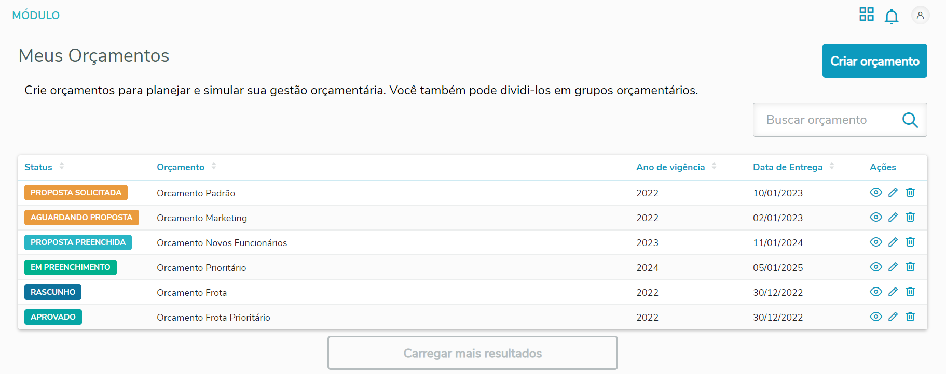Sort table by Orçamento column

pyautogui.click(x=214, y=166)
